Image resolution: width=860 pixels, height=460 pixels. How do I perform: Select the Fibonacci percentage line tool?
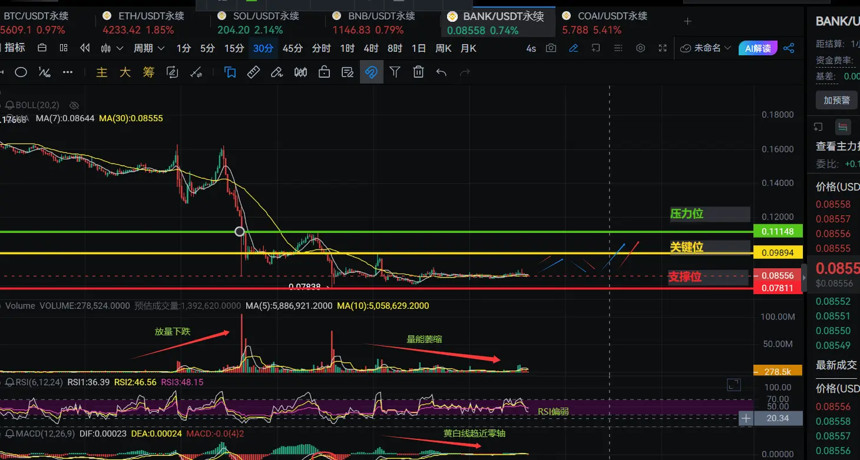(44, 72)
